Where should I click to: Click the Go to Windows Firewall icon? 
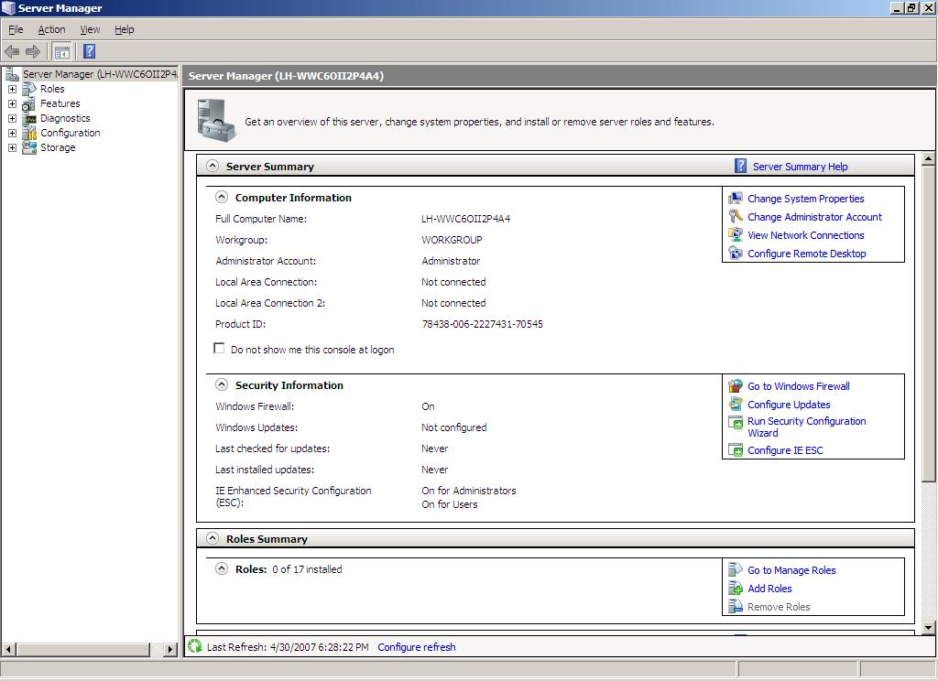[736, 386]
